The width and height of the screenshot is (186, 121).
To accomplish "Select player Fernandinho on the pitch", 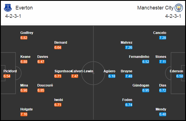I will [x=139, y=57].
